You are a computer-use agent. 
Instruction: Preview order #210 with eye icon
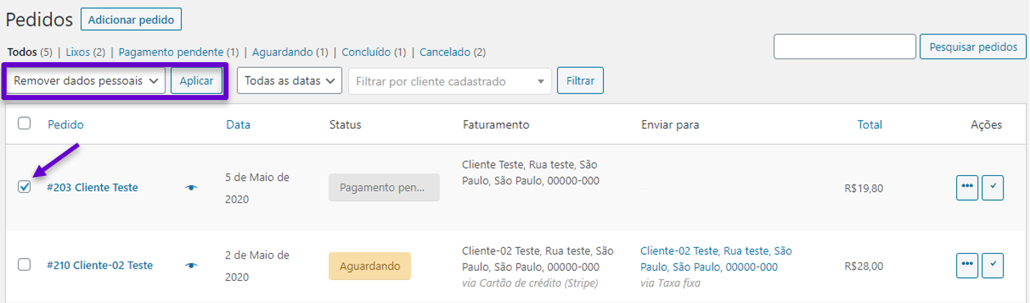click(191, 265)
